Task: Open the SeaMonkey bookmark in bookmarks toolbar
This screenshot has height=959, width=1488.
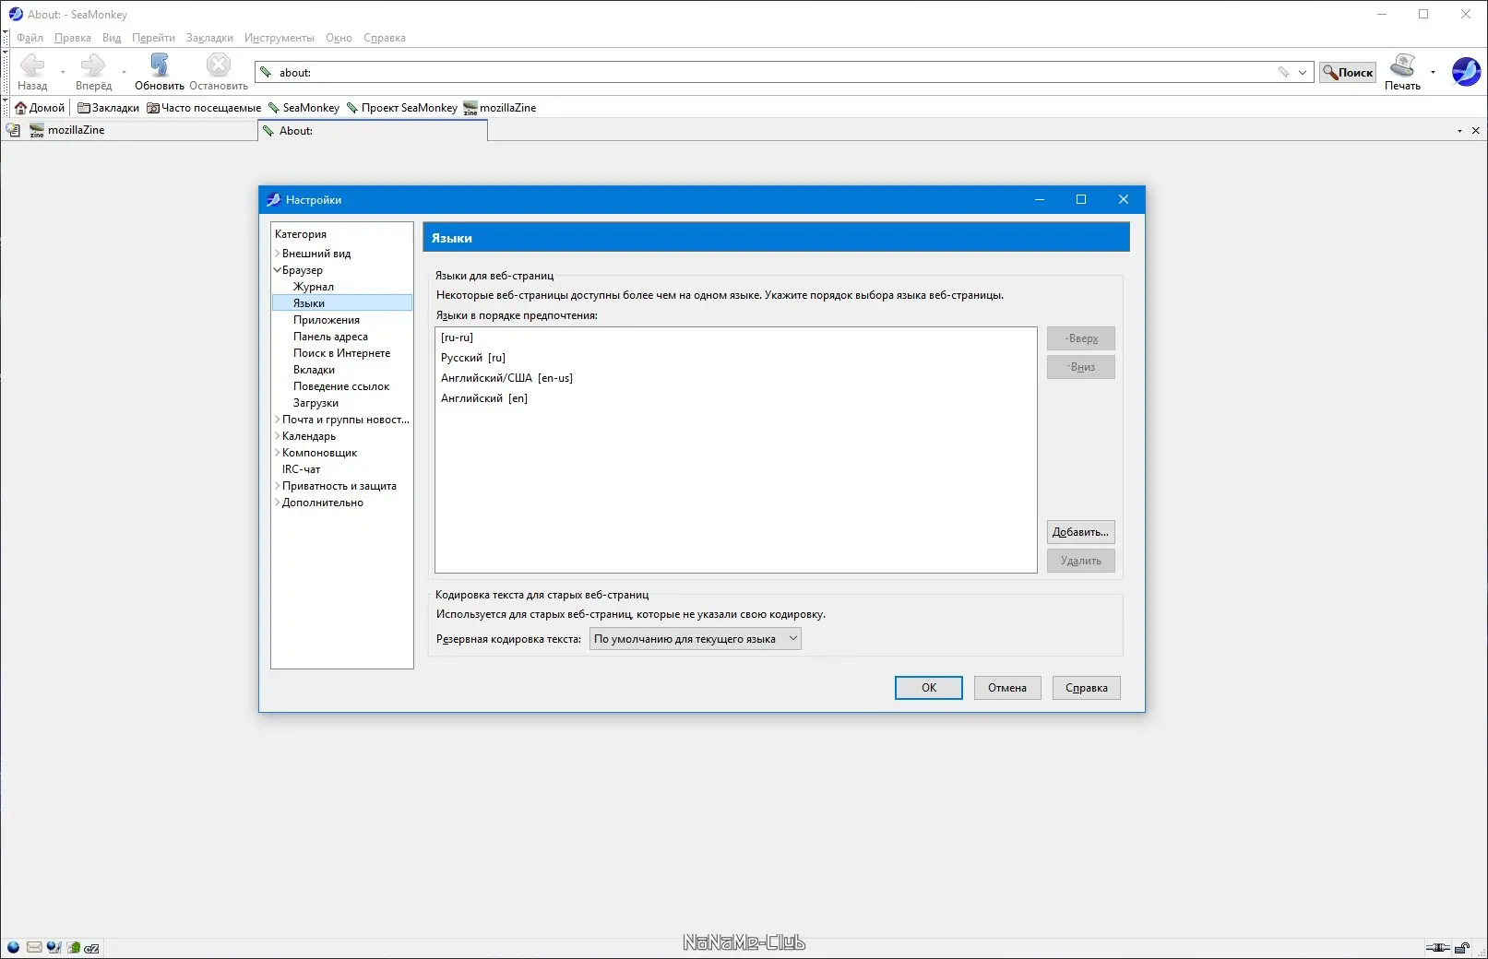Action: coord(304,108)
